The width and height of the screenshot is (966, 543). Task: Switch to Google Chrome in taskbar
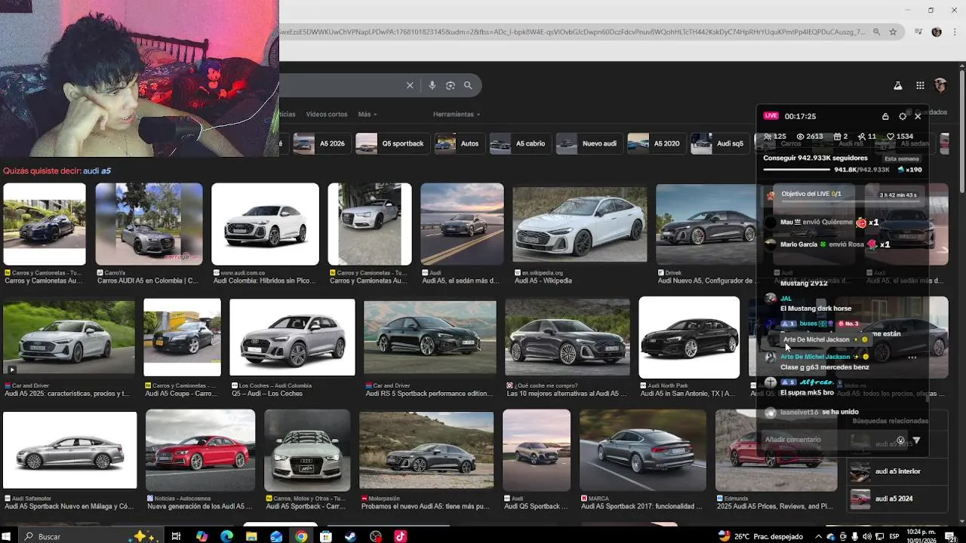pos(301,536)
